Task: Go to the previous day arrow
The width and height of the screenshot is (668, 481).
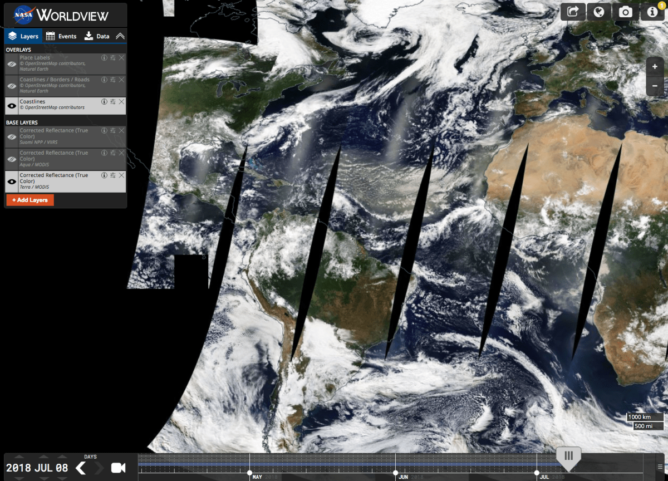Action: [x=81, y=468]
